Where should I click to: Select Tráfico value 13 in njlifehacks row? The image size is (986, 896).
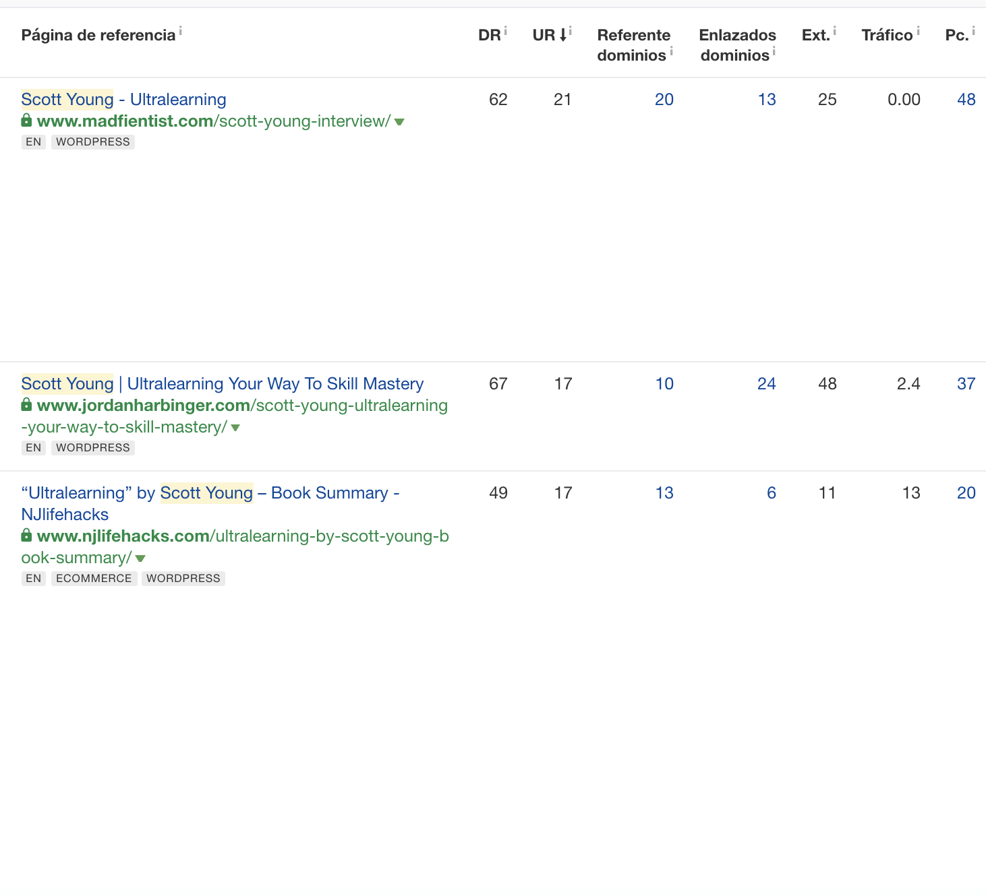(911, 493)
